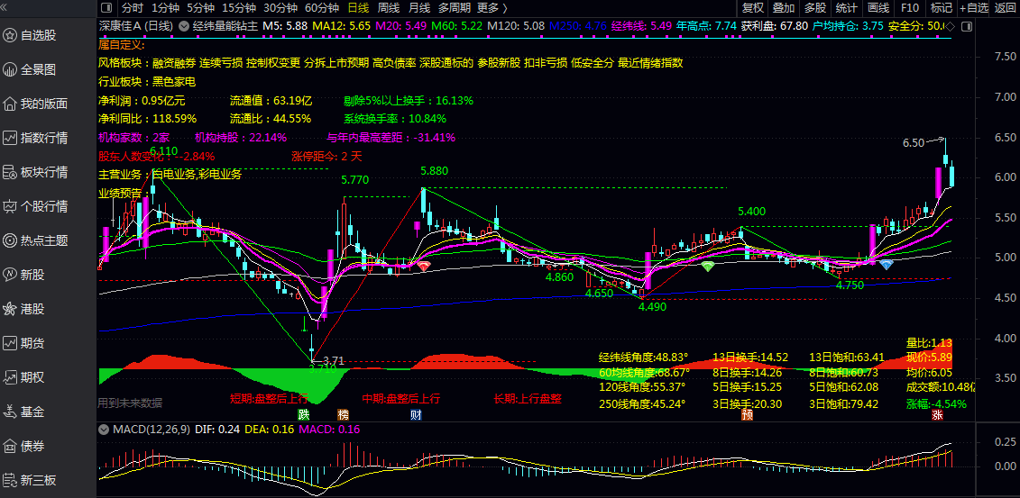Open 自选股 from the sidebar
Image resolution: width=1020 pixels, height=498 pixels.
point(38,35)
